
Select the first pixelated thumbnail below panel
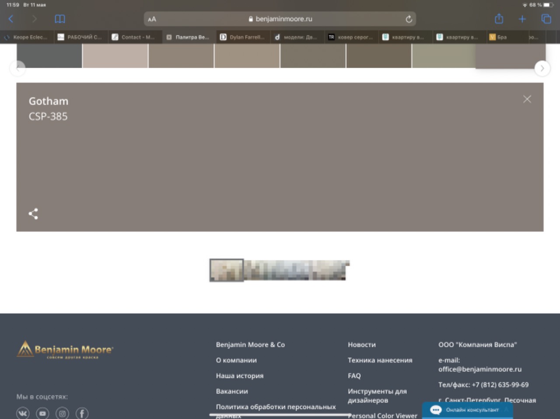pos(227,270)
